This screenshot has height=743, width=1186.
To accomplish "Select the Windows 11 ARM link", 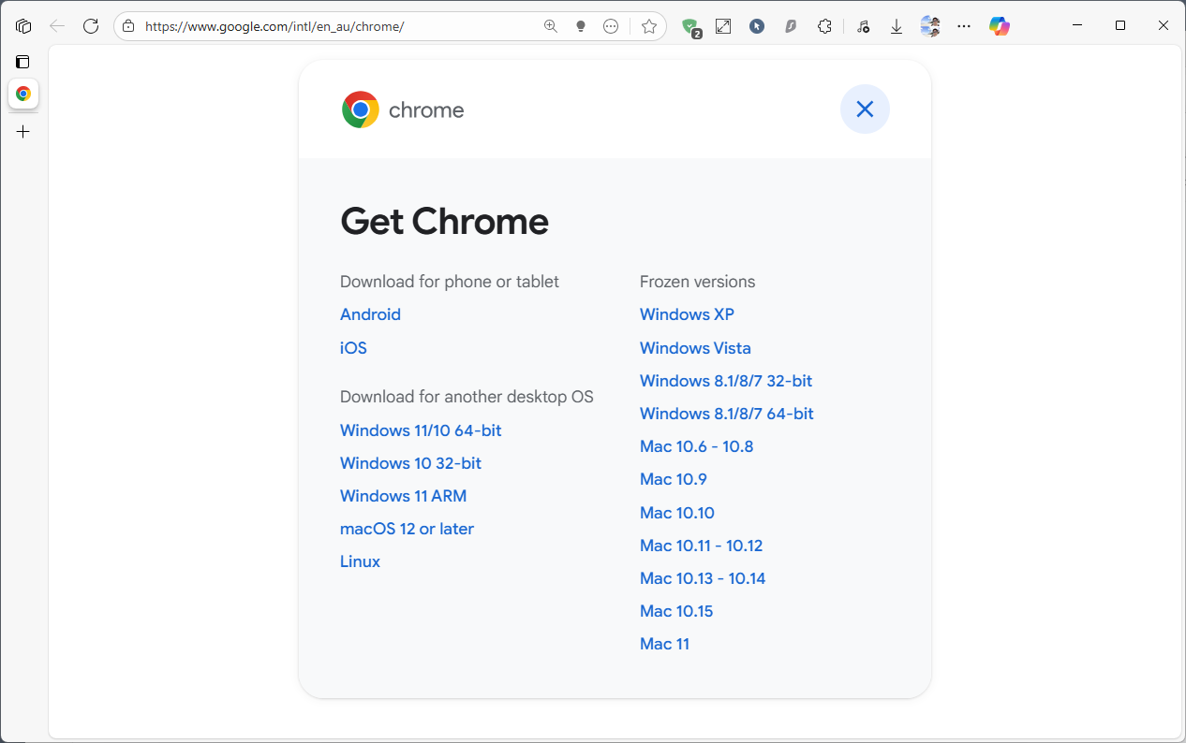I will coord(403,496).
